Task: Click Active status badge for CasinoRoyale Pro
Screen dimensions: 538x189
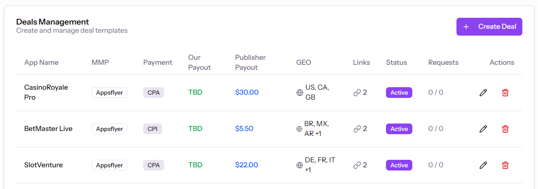Action: click(x=399, y=93)
